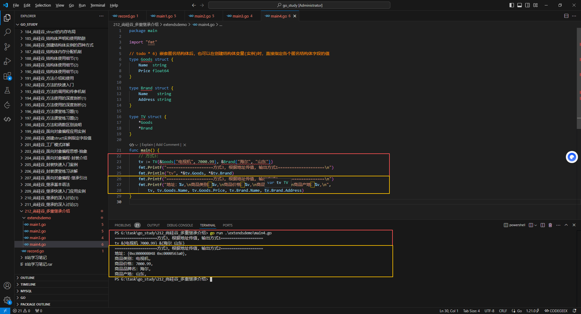Change the UTF-8 file encoding

[x=489, y=311]
